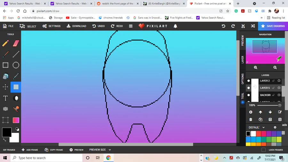
Task: Rotate drawing counter-clockwise
Action: click(x=223, y=26)
